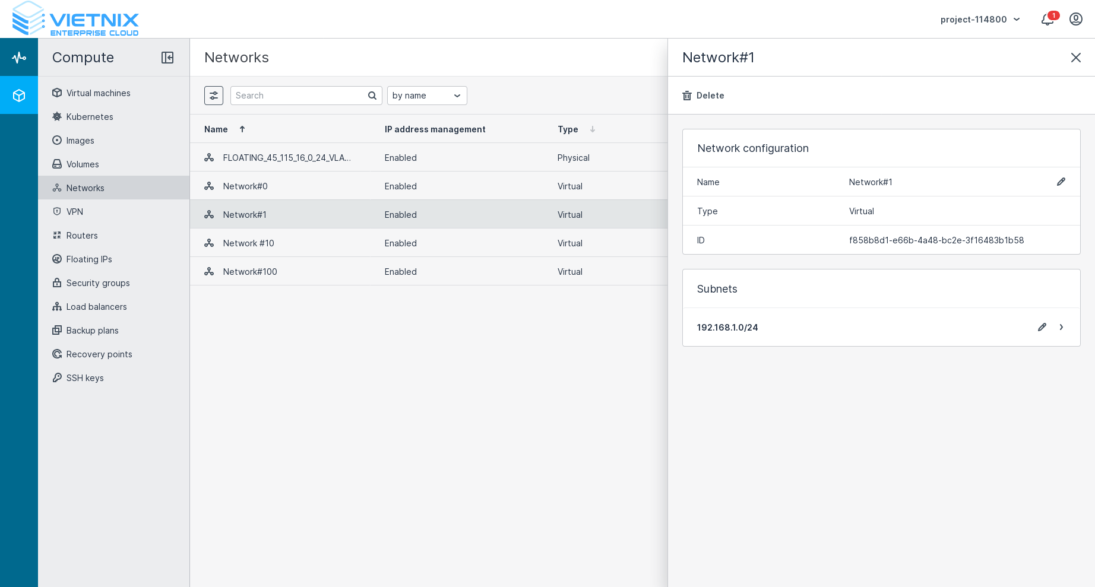Expand subnet 192.168.1.0/24 details chevron
1095x587 pixels.
coord(1061,327)
